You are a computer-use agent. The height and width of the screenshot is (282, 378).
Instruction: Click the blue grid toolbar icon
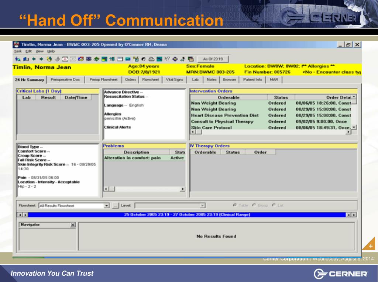(89, 59)
